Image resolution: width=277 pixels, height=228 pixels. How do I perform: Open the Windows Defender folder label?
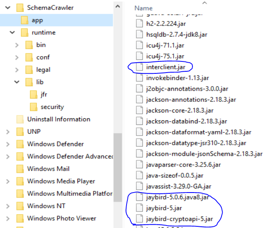tap(55, 144)
